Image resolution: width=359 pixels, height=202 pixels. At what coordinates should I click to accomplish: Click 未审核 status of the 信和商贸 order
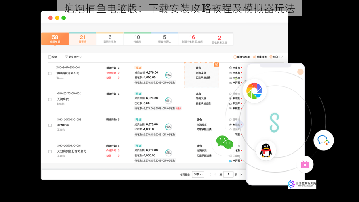pyautogui.click(x=235, y=68)
